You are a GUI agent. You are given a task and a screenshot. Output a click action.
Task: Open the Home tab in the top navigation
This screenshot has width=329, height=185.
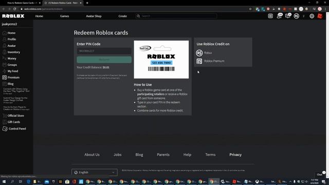[x=39, y=16]
